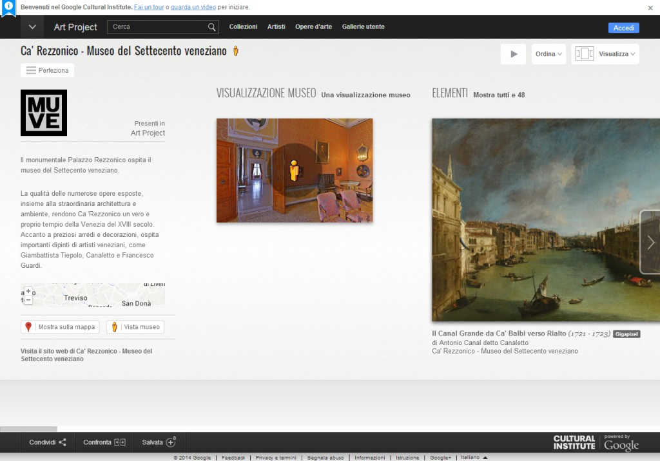Click 'Una visualizzazione museo' link
660x461 pixels.
click(x=366, y=95)
